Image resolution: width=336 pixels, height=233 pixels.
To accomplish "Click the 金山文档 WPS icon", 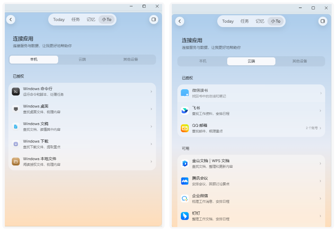I will pos(185,163).
